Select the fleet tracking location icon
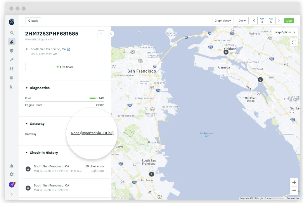 tap(12, 41)
